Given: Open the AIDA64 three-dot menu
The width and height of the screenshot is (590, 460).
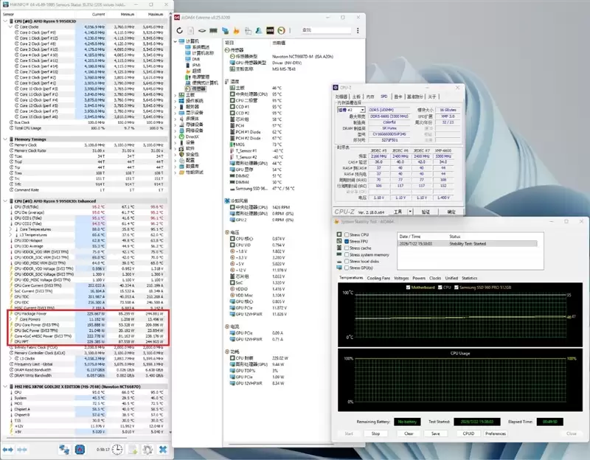Looking at the screenshot, I should [358, 30].
